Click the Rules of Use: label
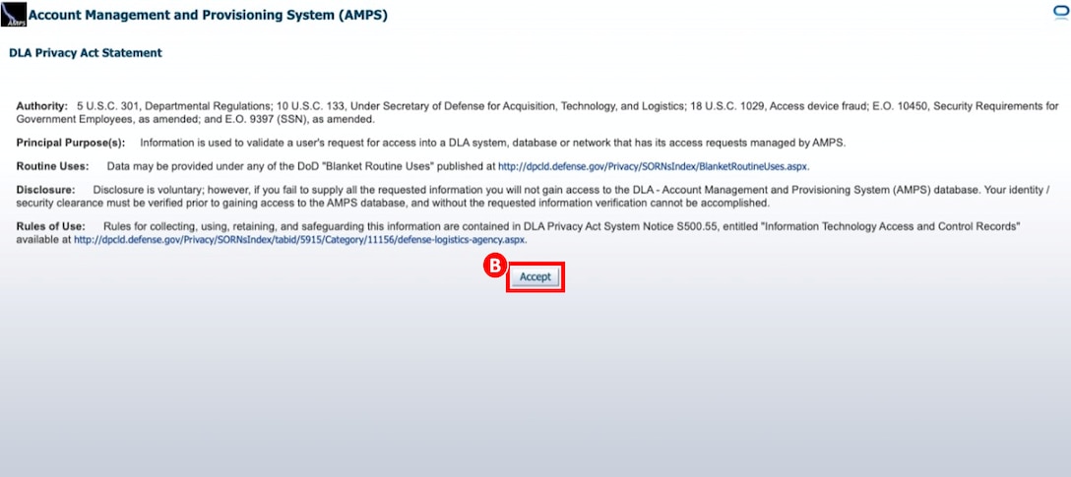 pyautogui.click(x=50, y=226)
